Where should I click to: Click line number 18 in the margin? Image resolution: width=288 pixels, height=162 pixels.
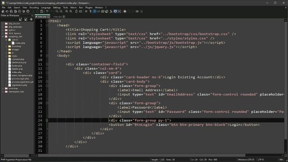click(40, 94)
